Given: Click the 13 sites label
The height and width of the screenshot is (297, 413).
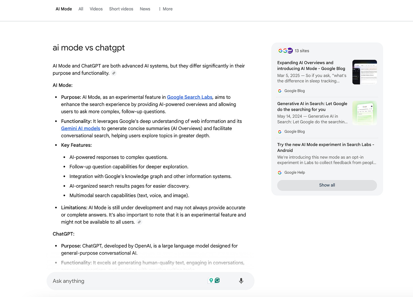Looking at the screenshot, I should (x=302, y=51).
